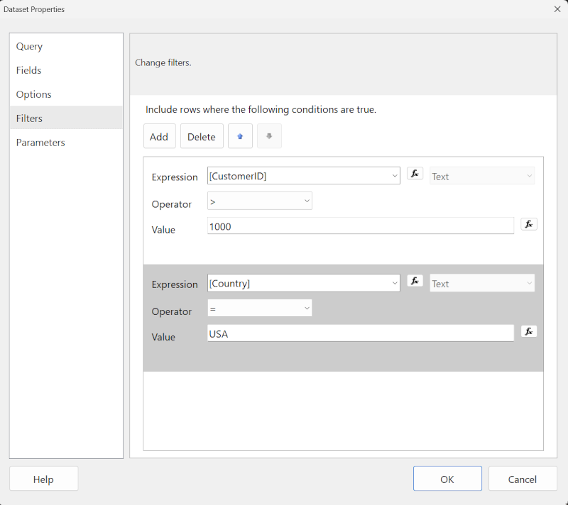Add a new filter condition
The width and height of the screenshot is (568, 505).
pyautogui.click(x=159, y=135)
